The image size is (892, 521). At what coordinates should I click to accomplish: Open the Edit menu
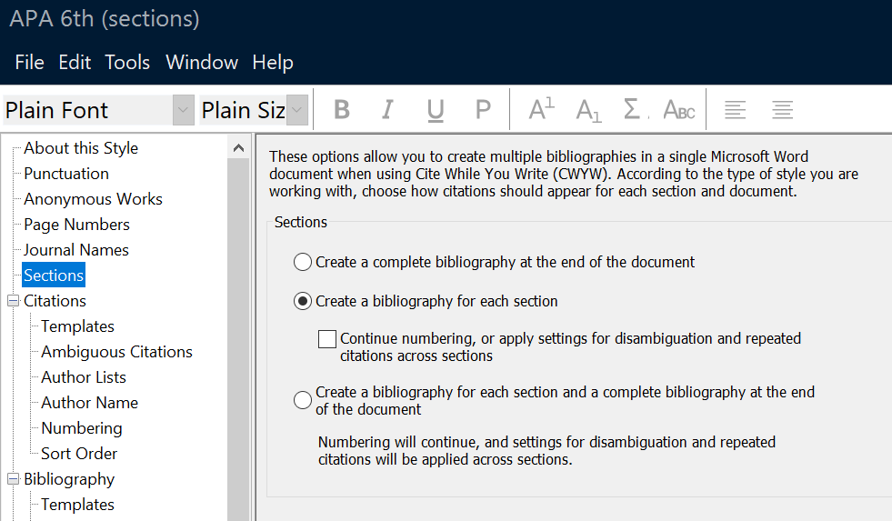[x=75, y=62]
